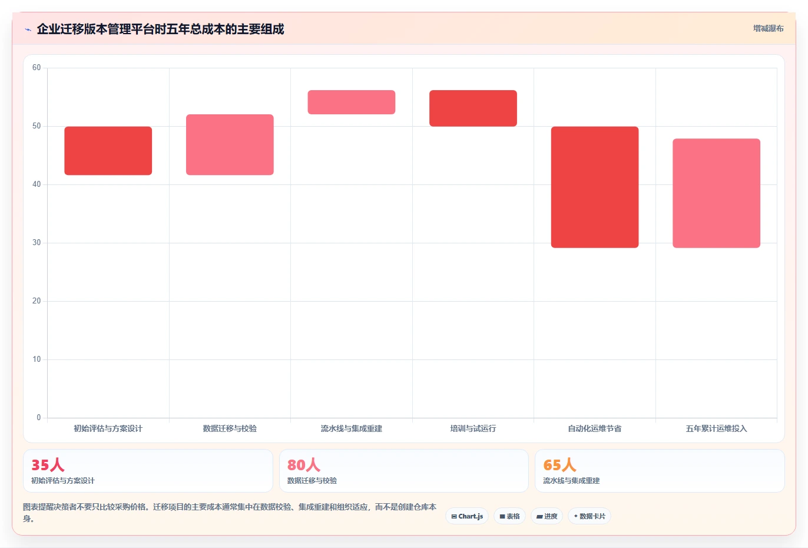Image resolution: width=808 pixels, height=548 pixels.
Task: Click the footnote text starting 图表提醒决策者
Action: (x=230, y=513)
